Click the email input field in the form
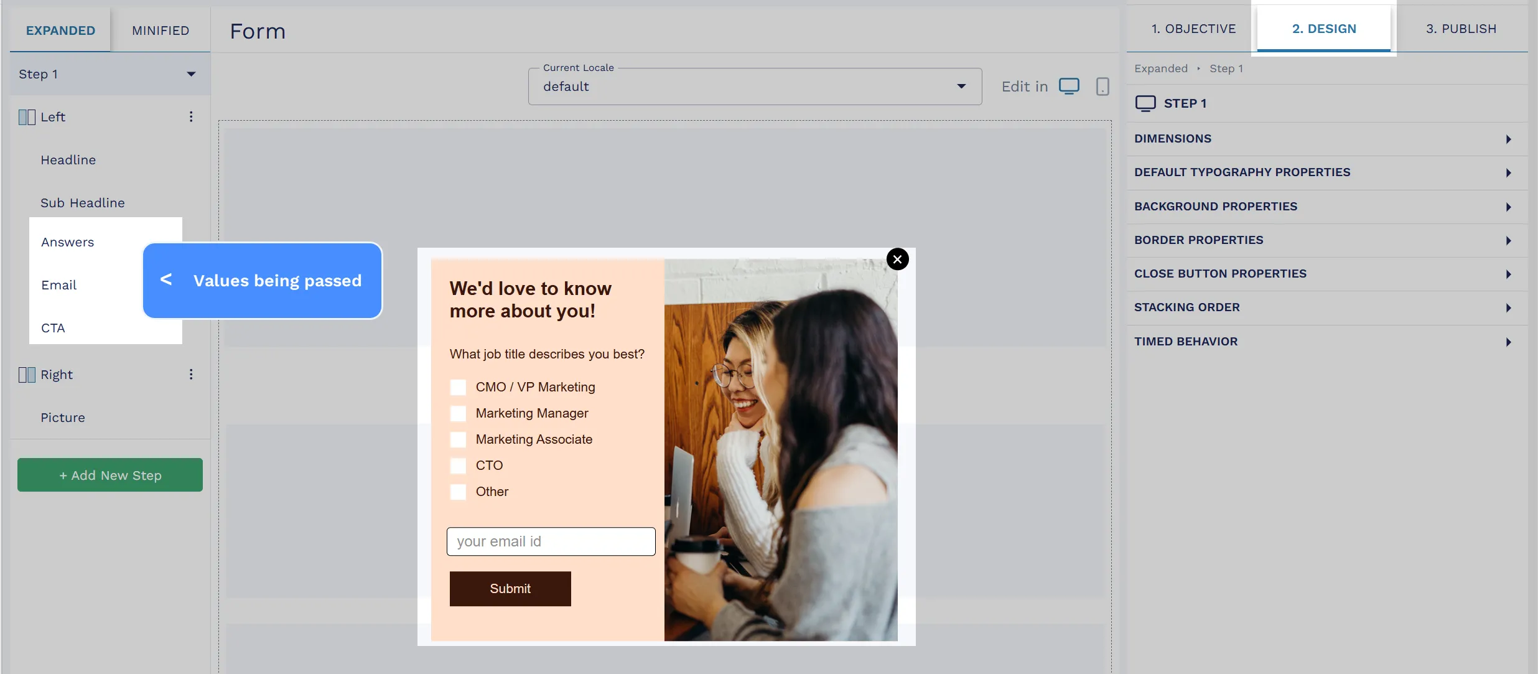Viewport: 1538px width, 674px height. click(x=551, y=541)
